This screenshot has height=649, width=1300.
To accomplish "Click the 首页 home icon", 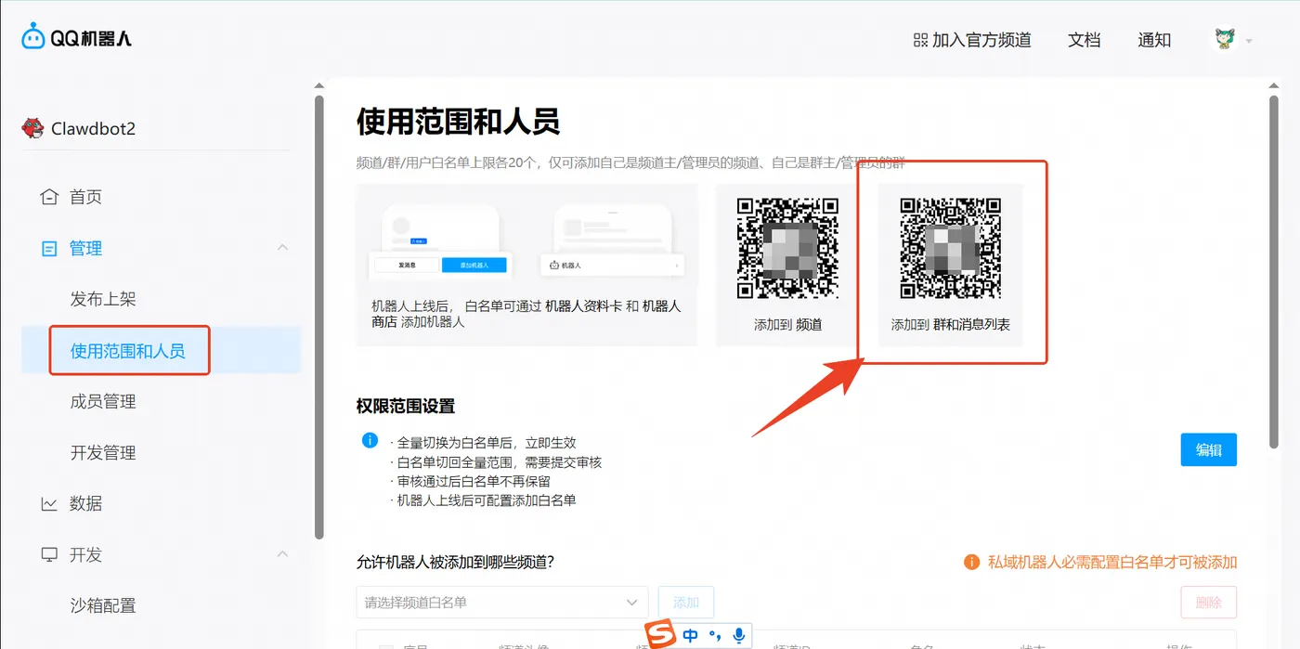I will click(49, 197).
